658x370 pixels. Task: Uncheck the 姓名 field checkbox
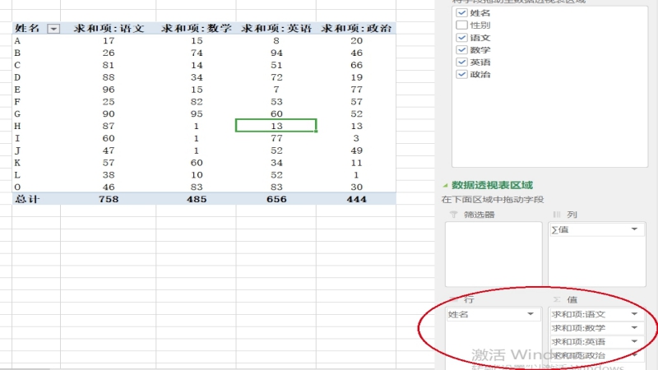[461, 13]
